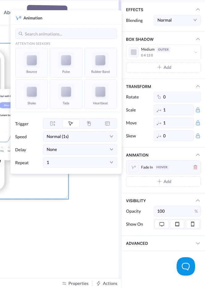The image size is (205, 288).
Task: Set trigger to hover cursor icon
Action: point(71,123)
